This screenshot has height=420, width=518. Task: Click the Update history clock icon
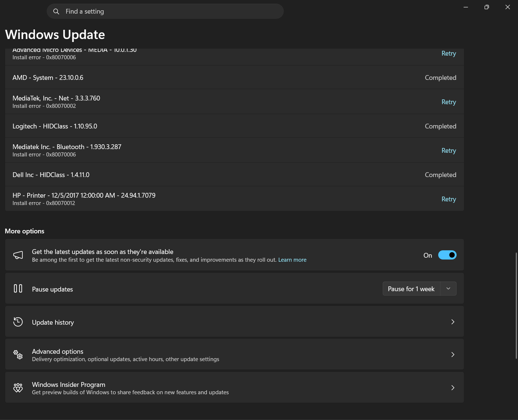point(18,322)
